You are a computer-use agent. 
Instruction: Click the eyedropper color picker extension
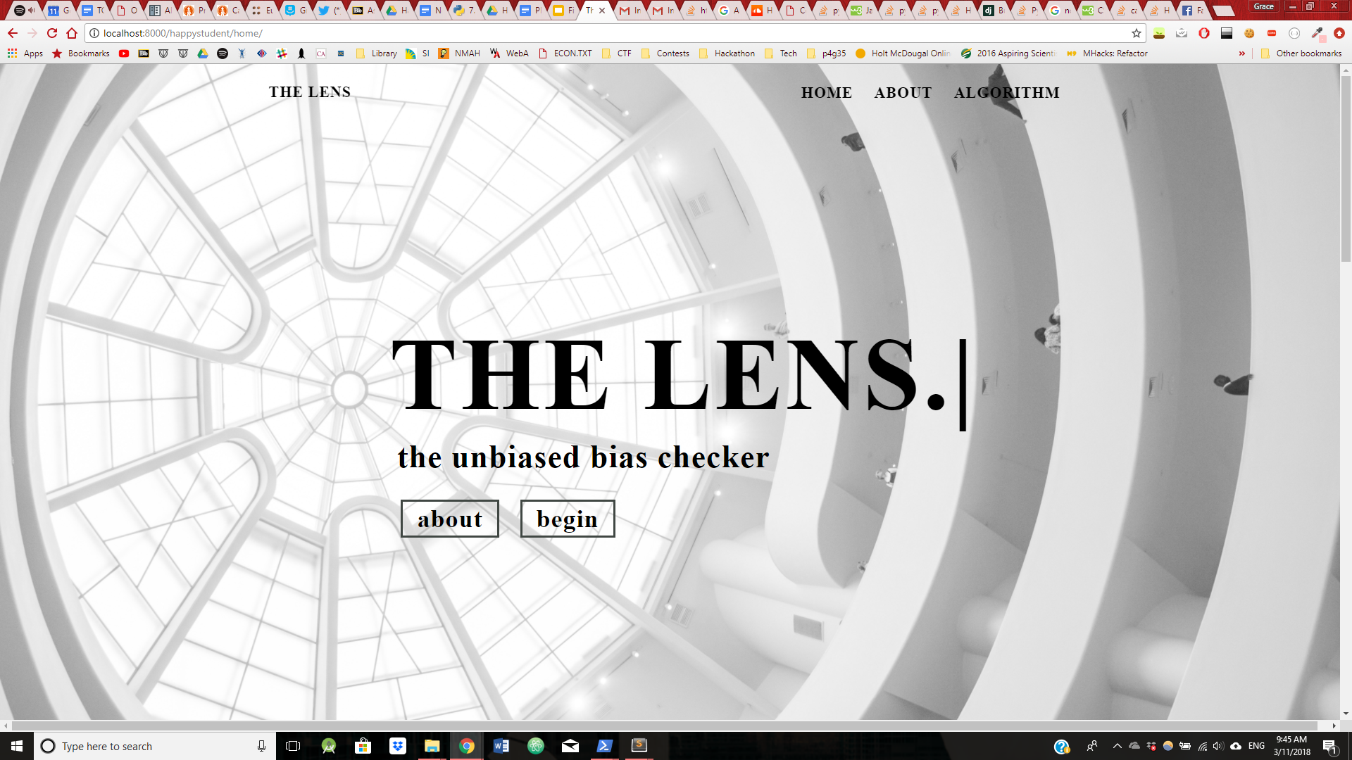pyautogui.click(x=1317, y=33)
